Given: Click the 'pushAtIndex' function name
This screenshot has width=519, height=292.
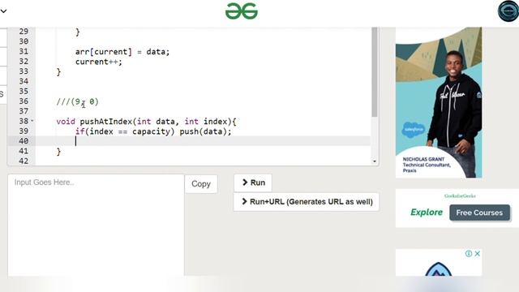Looking at the screenshot, I should (106, 122).
